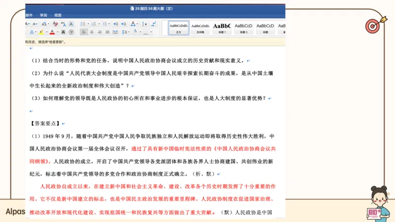Click the question line starting with （3）如何理解党的领导
The width and height of the screenshot is (395, 222).
[148, 98]
